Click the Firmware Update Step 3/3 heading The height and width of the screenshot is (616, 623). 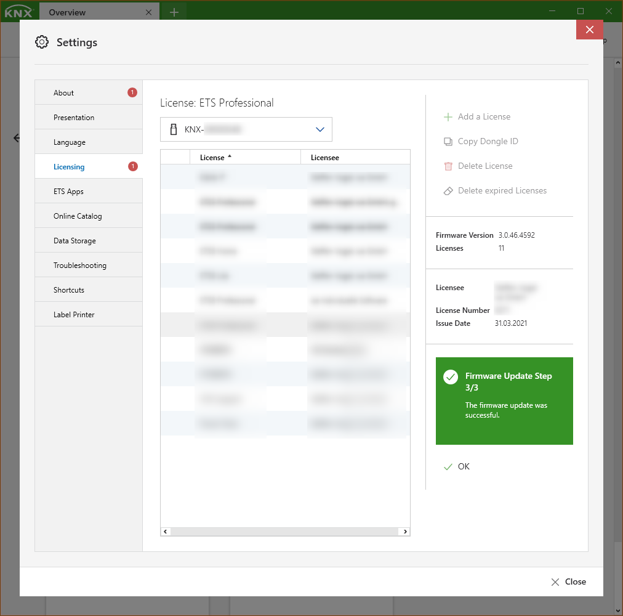tap(508, 381)
